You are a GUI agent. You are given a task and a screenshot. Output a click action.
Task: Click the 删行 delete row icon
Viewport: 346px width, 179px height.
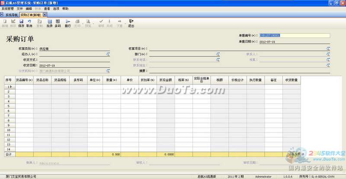67,23
